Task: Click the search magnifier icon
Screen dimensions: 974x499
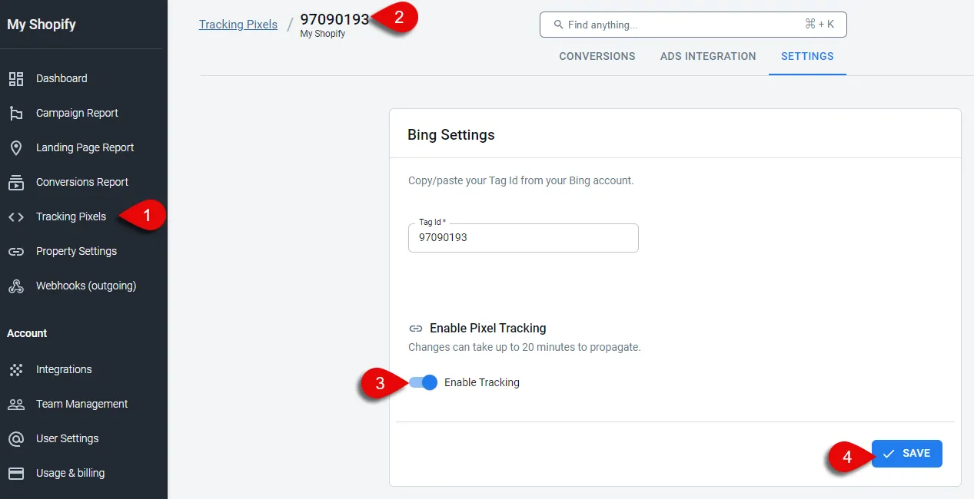Action: point(557,25)
